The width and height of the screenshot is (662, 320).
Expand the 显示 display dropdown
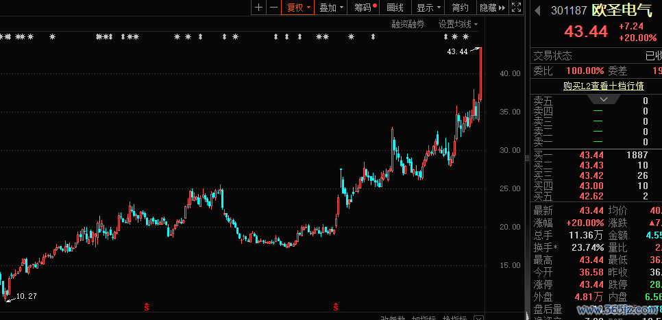coord(429,8)
